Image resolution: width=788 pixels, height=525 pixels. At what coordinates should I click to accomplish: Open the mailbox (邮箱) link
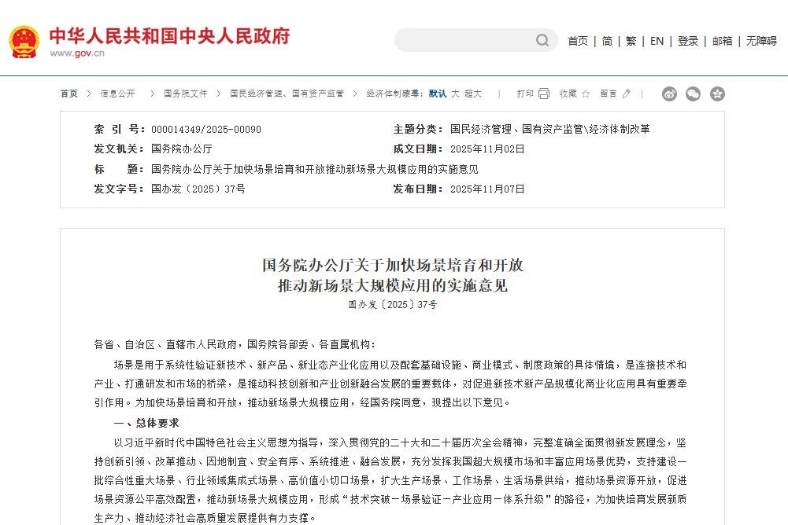(722, 41)
